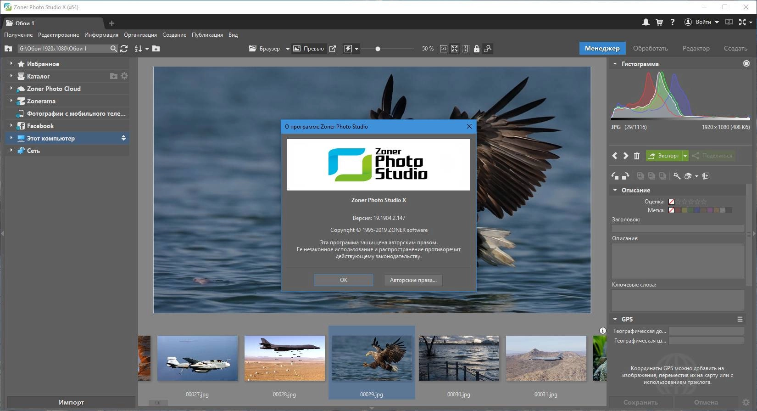
Task: Click OK in the about dialog
Action: coord(344,280)
